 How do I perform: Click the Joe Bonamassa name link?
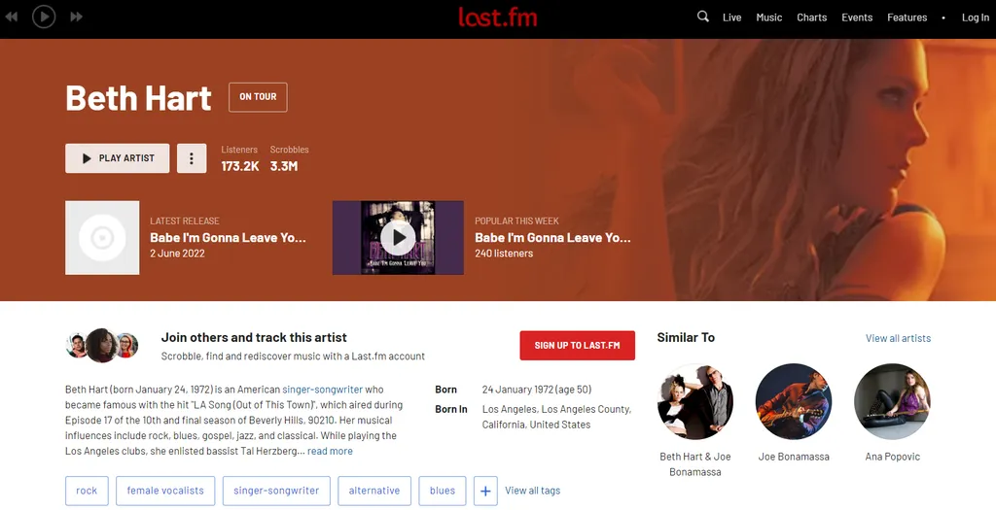click(x=794, y=457)
